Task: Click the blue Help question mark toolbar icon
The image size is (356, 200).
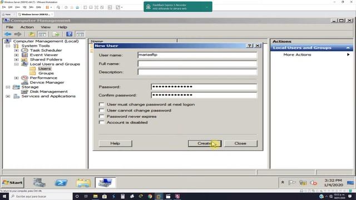Action: coord(69,34)
